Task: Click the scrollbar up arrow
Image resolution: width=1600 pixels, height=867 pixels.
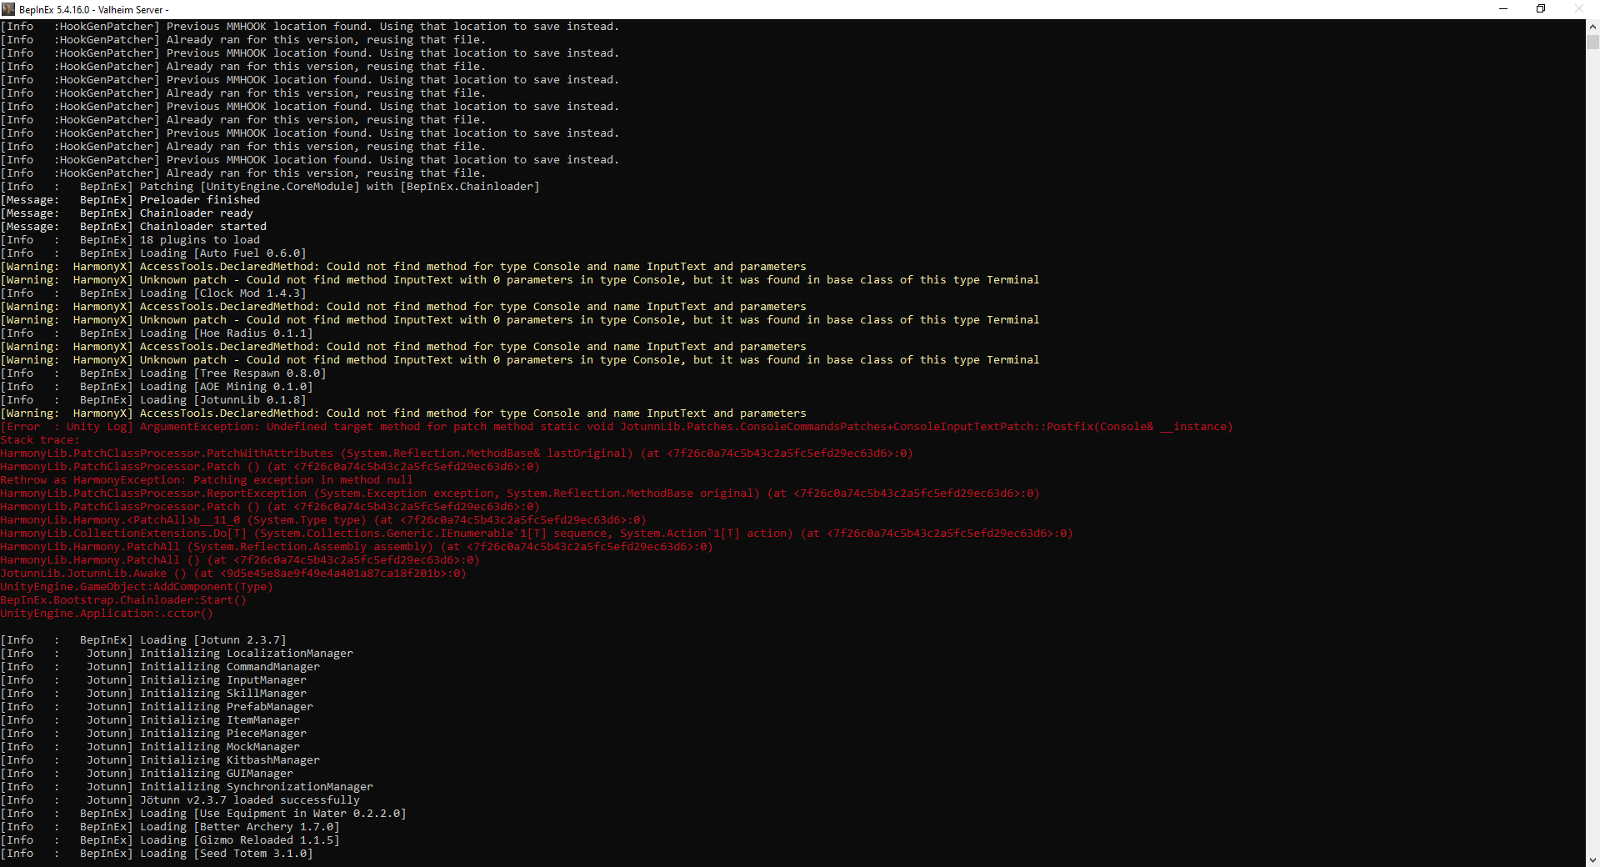Action: pos(1592,26)
